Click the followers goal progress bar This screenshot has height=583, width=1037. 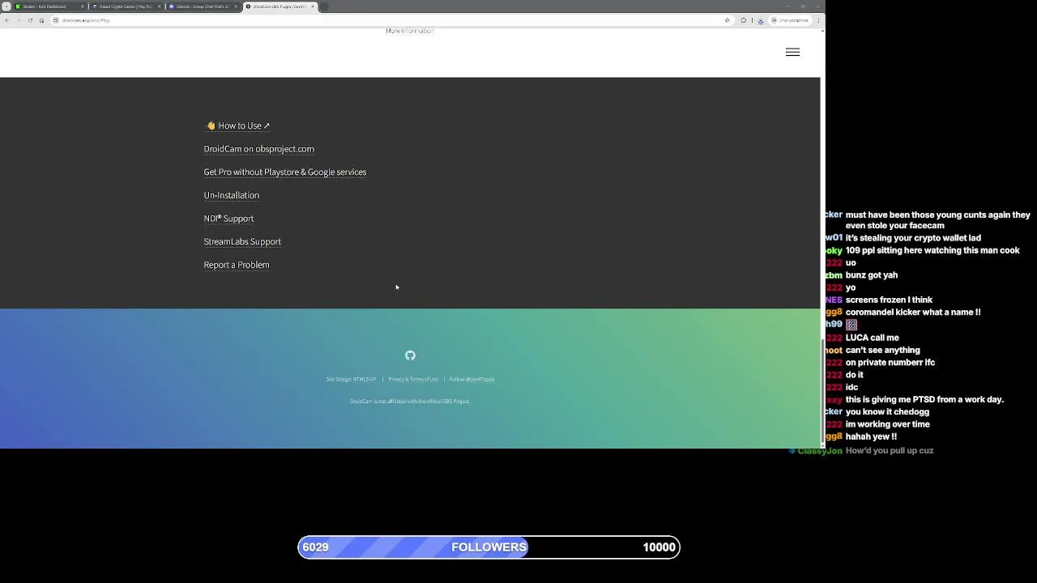pos(489,547)
